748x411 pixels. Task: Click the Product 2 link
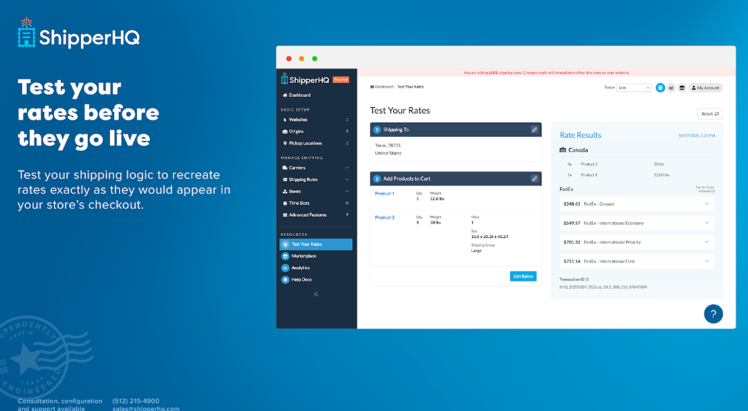coord(384,217)
